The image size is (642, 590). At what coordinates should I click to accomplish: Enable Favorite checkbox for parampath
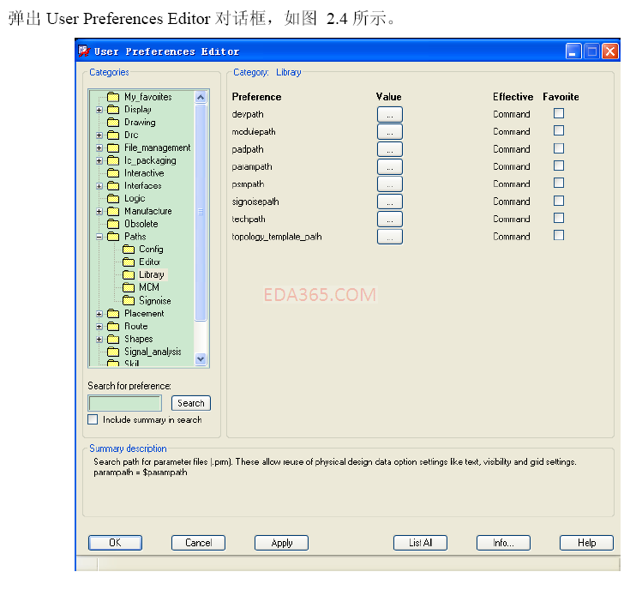pyautogui.click(x=559, y=166)
